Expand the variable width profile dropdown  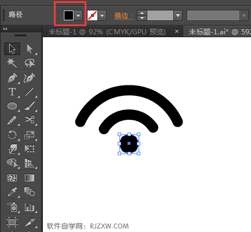point(244,15)
